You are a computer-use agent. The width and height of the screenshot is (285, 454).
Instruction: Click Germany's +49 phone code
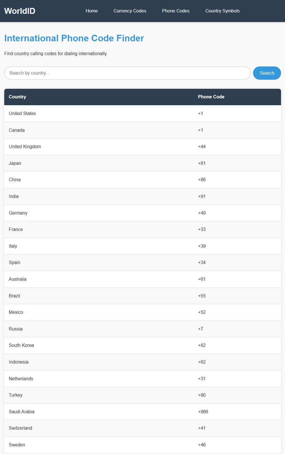click(x=202, y=213)
